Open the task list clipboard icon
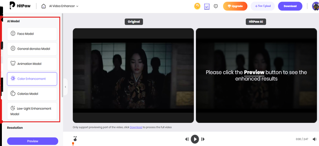 207,6
